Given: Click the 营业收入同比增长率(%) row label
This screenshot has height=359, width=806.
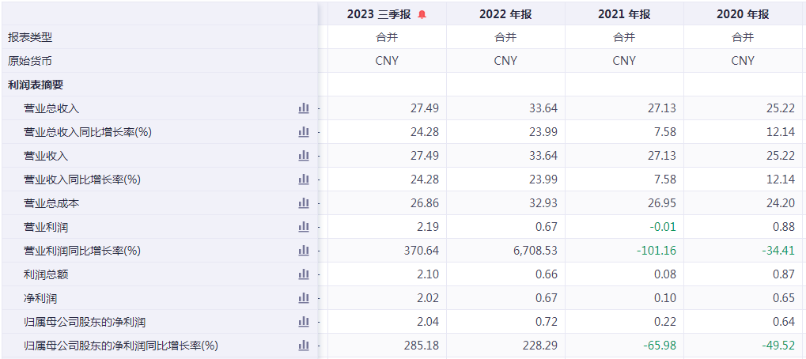Looking at the screenshot, I should [x=82, y=179].
